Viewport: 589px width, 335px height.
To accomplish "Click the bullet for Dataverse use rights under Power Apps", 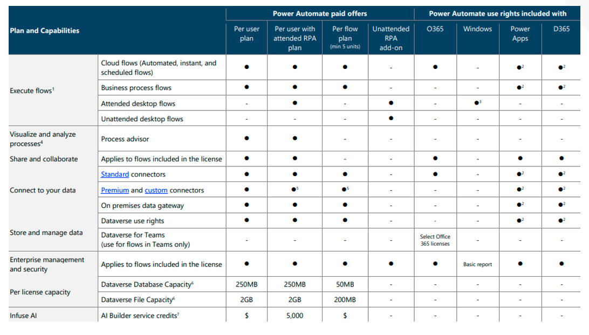I will coord(519,219).
